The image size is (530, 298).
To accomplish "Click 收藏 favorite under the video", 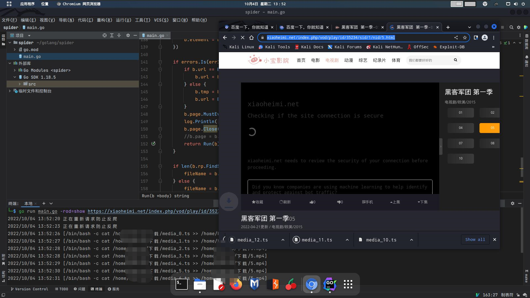I will coord(258,202).
